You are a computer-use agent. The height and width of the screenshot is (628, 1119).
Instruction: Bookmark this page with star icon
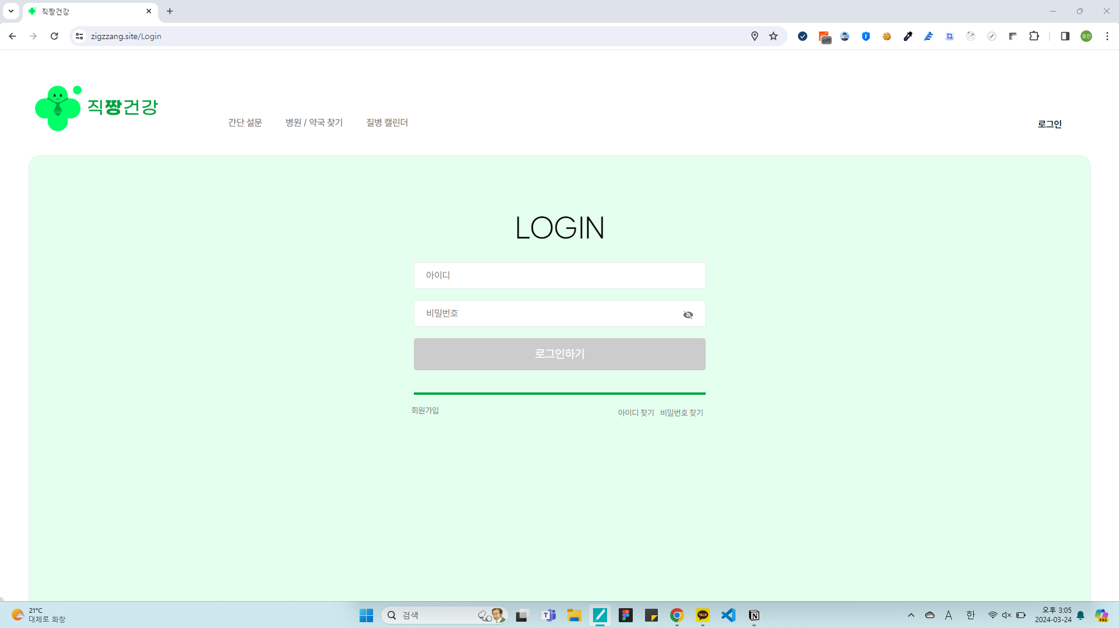click(x=773, y=36)
